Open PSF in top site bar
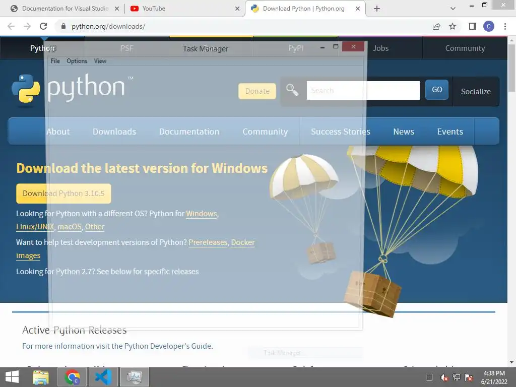Screen dimensions: 516x387 point(126,48)
